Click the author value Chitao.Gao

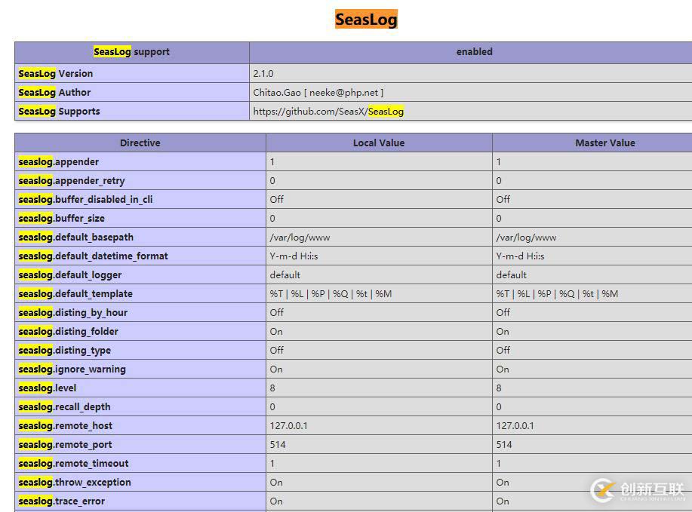coord(318,93)
